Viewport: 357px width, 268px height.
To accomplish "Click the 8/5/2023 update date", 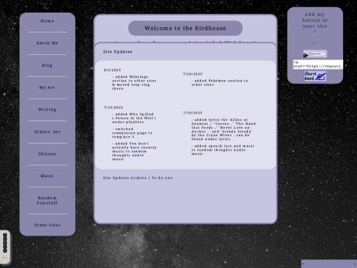I will click(112, 70).
